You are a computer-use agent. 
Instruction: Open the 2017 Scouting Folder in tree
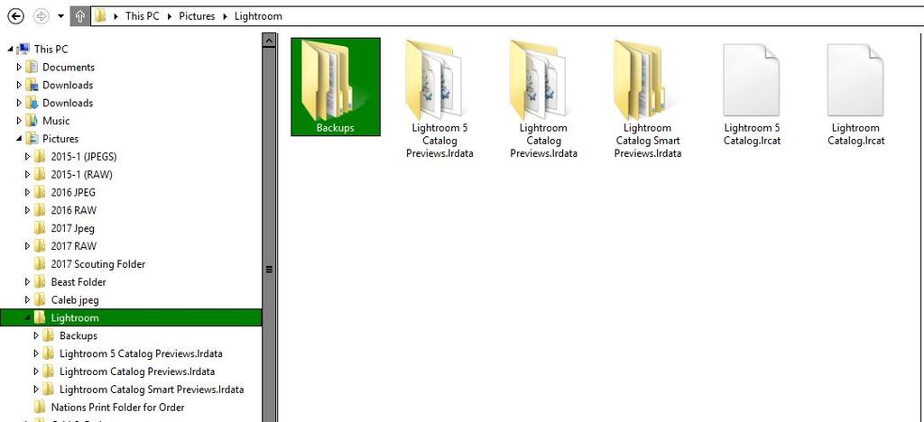click(x=97, y=264)
